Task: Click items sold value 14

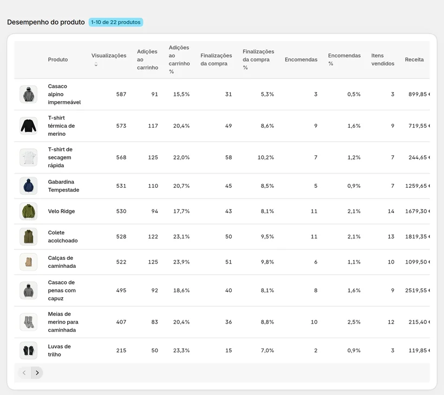Action: [x=391, y=212]
